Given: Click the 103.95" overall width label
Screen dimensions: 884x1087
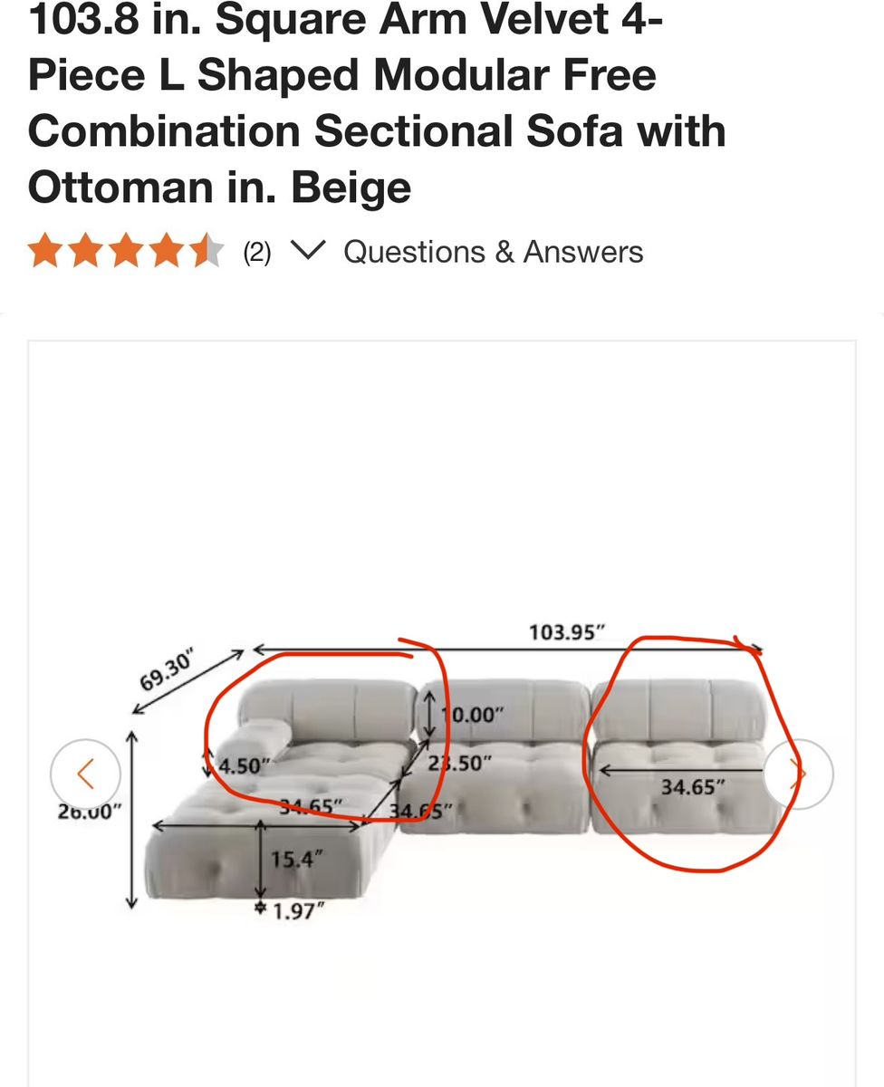Looking at the screenshot, I should coord(567,631).
